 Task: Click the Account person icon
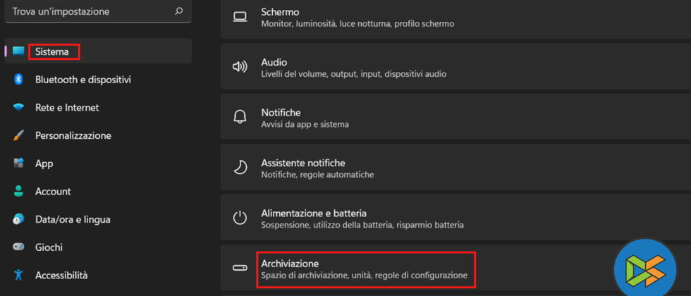click(x=19, y=191)
